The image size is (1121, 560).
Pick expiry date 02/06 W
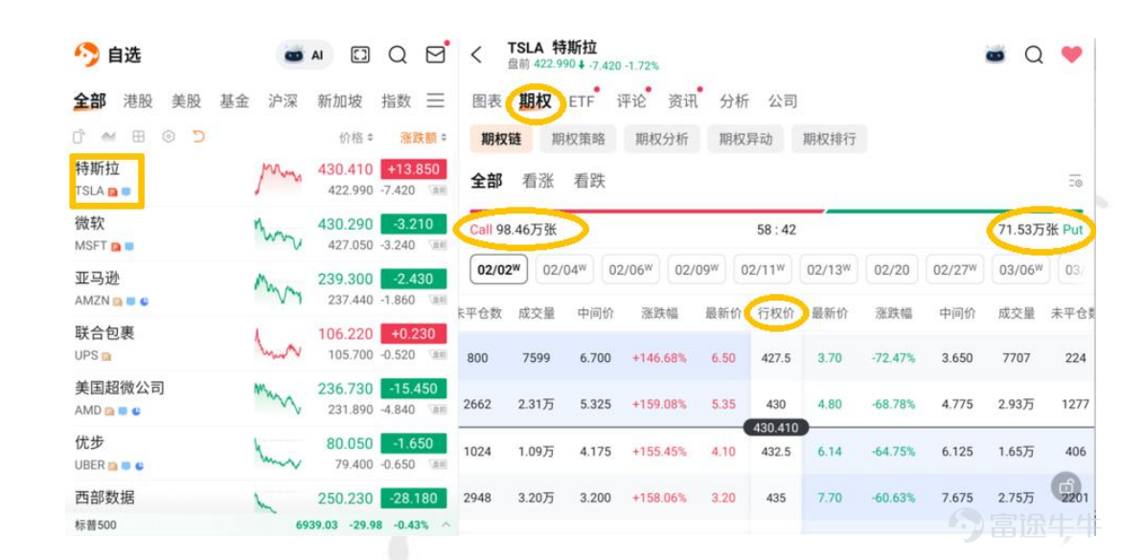630,270
